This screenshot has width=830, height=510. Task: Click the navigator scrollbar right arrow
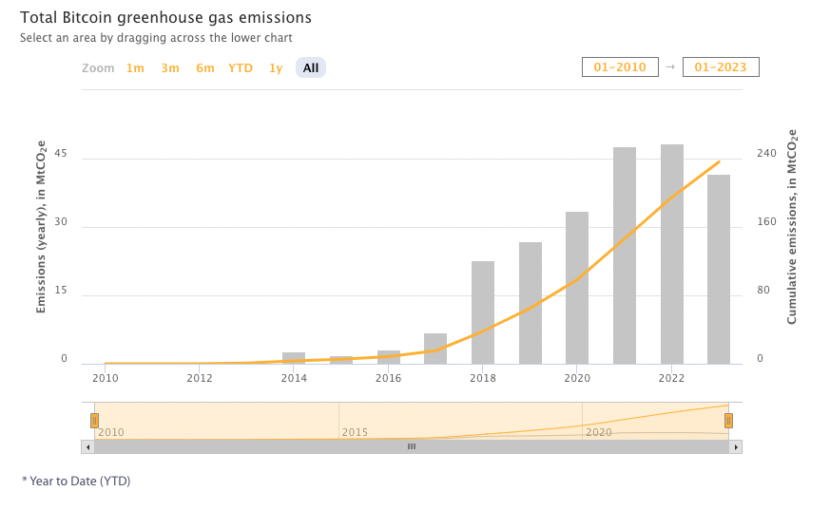pyautogui.click(x=735, y=447)
